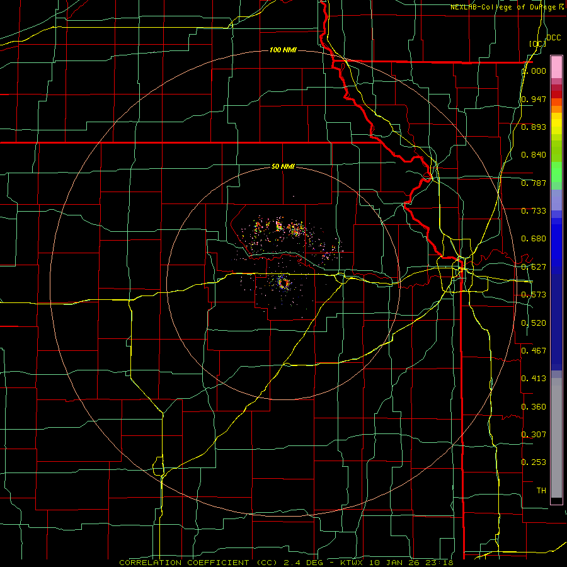
Task: Click the 50 NMI range ring label
Action: (x=283, y=167)
